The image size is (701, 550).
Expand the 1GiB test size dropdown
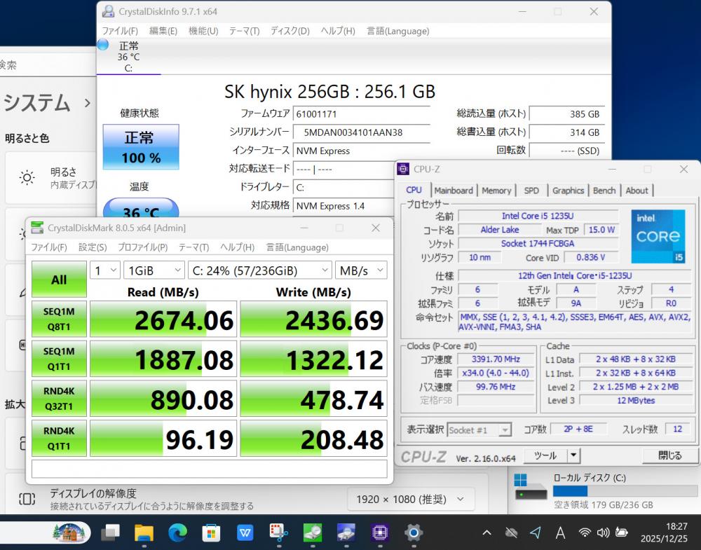154,270
